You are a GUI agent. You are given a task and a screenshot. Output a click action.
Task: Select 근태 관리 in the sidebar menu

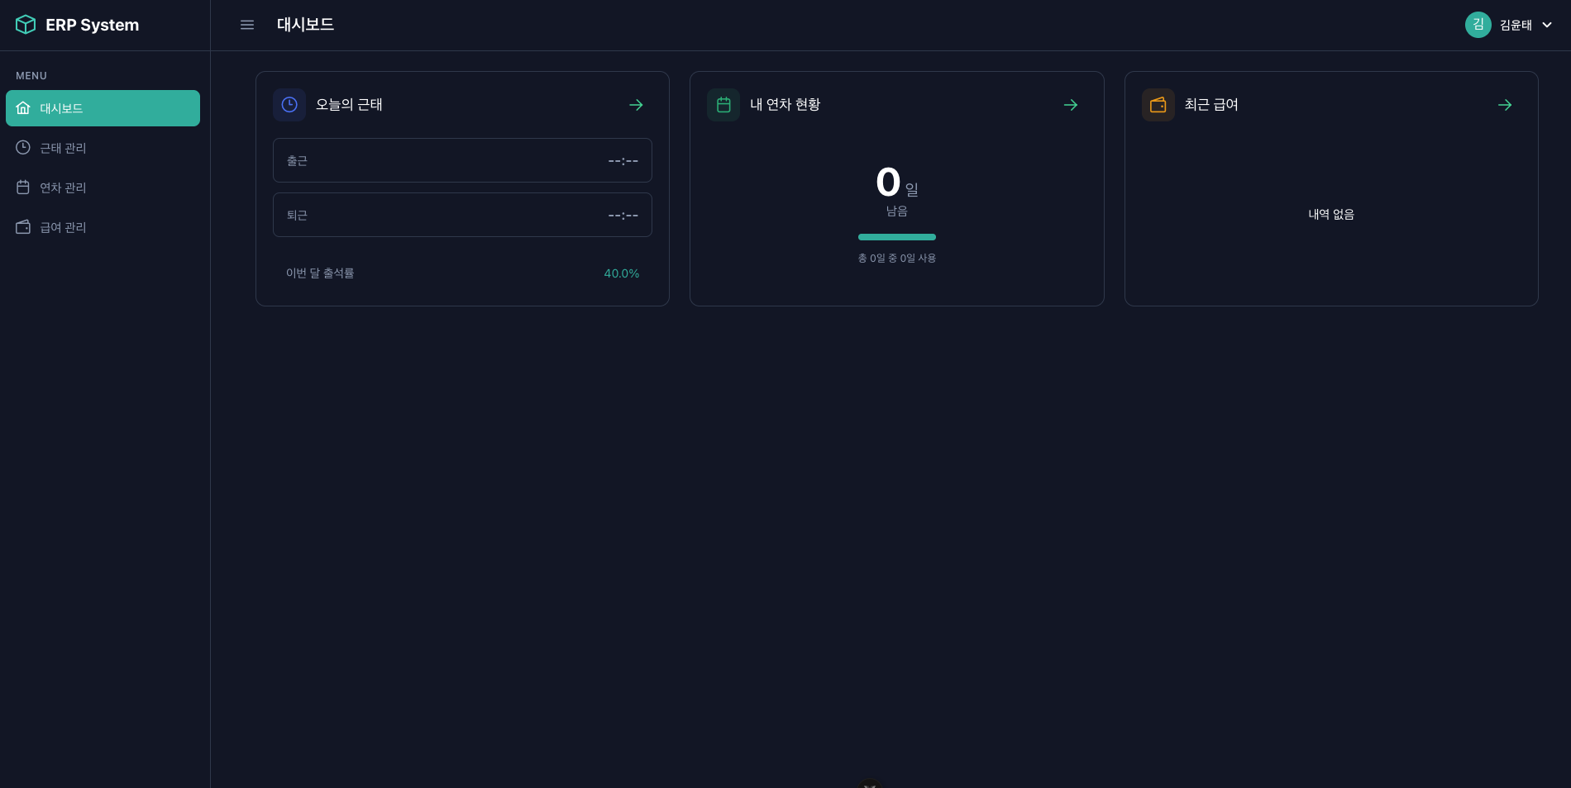point(63,148)
